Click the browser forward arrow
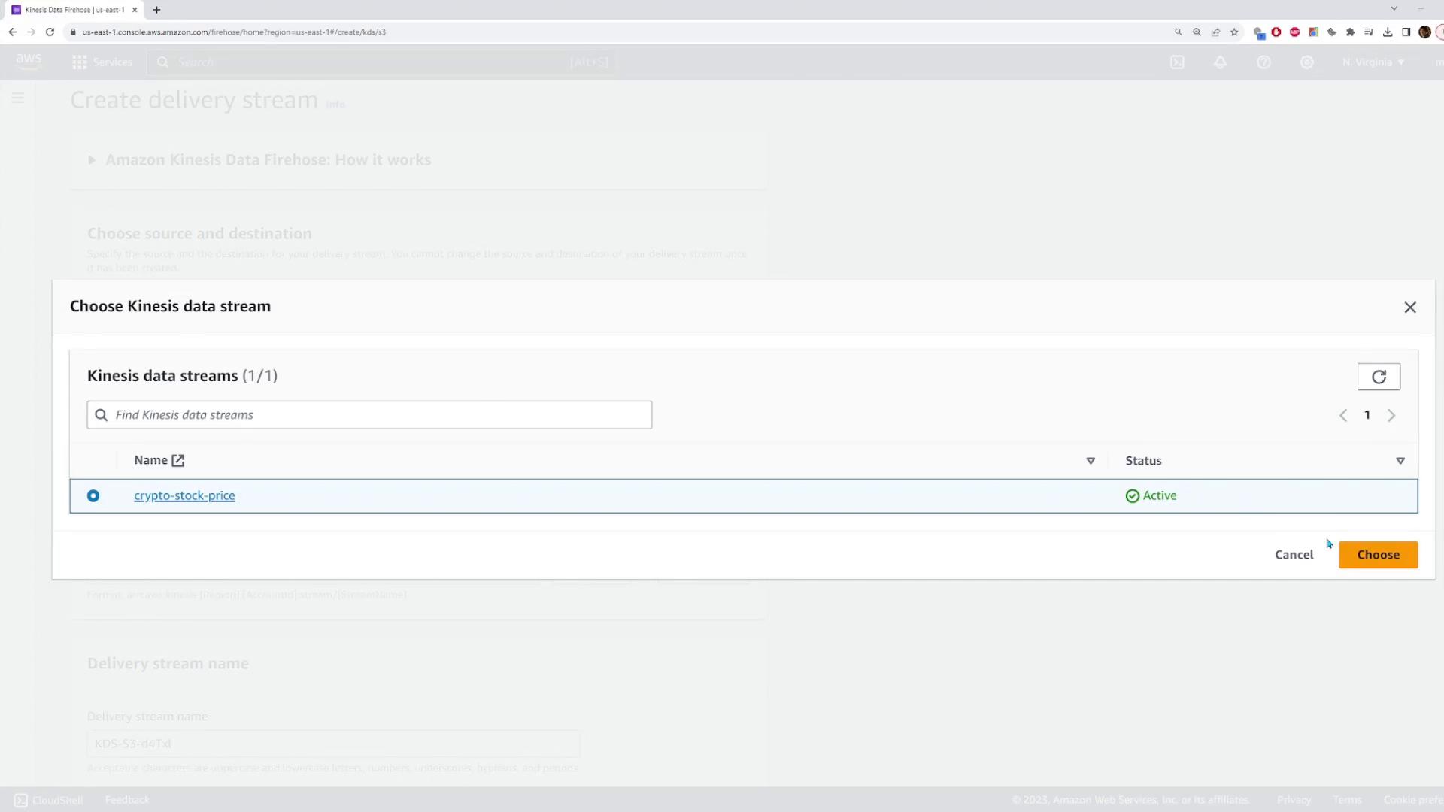The height and width of the screenshot is (812, 1444). 31,32
